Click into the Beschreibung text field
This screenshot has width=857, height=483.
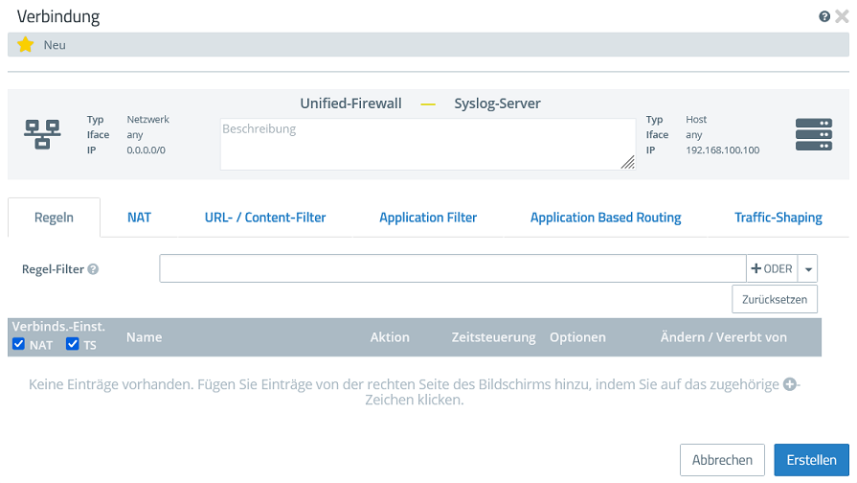pyautogui.click(x=427, y=144)
